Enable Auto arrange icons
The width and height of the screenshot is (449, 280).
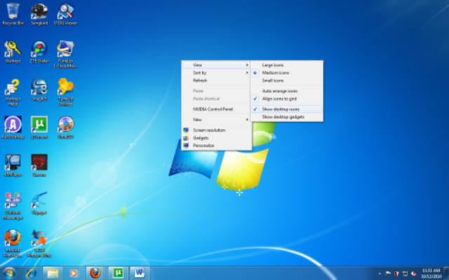pyautogui.click(x=287, y=91)
